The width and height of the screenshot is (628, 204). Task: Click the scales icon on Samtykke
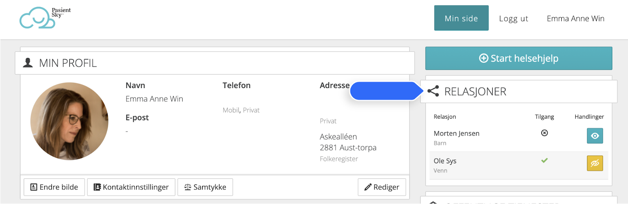(188, 187)
